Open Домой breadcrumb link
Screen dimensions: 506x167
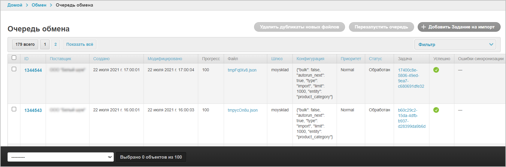coord(15,5)
